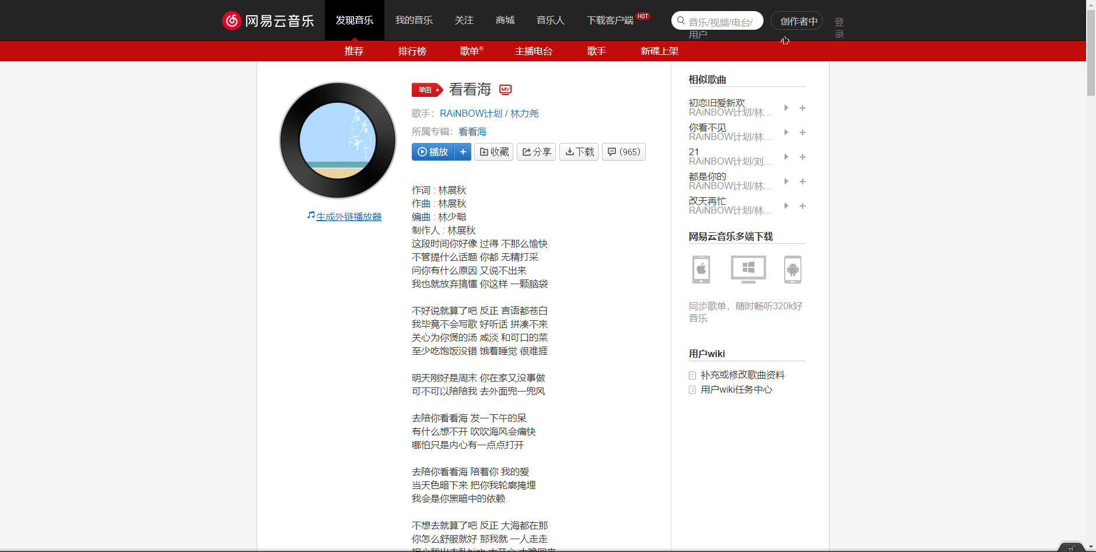Share the song via 分享 icon

tap(535, 152)
